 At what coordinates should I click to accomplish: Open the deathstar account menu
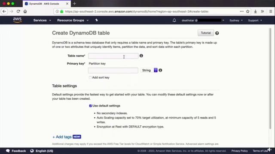click(203, 21)
